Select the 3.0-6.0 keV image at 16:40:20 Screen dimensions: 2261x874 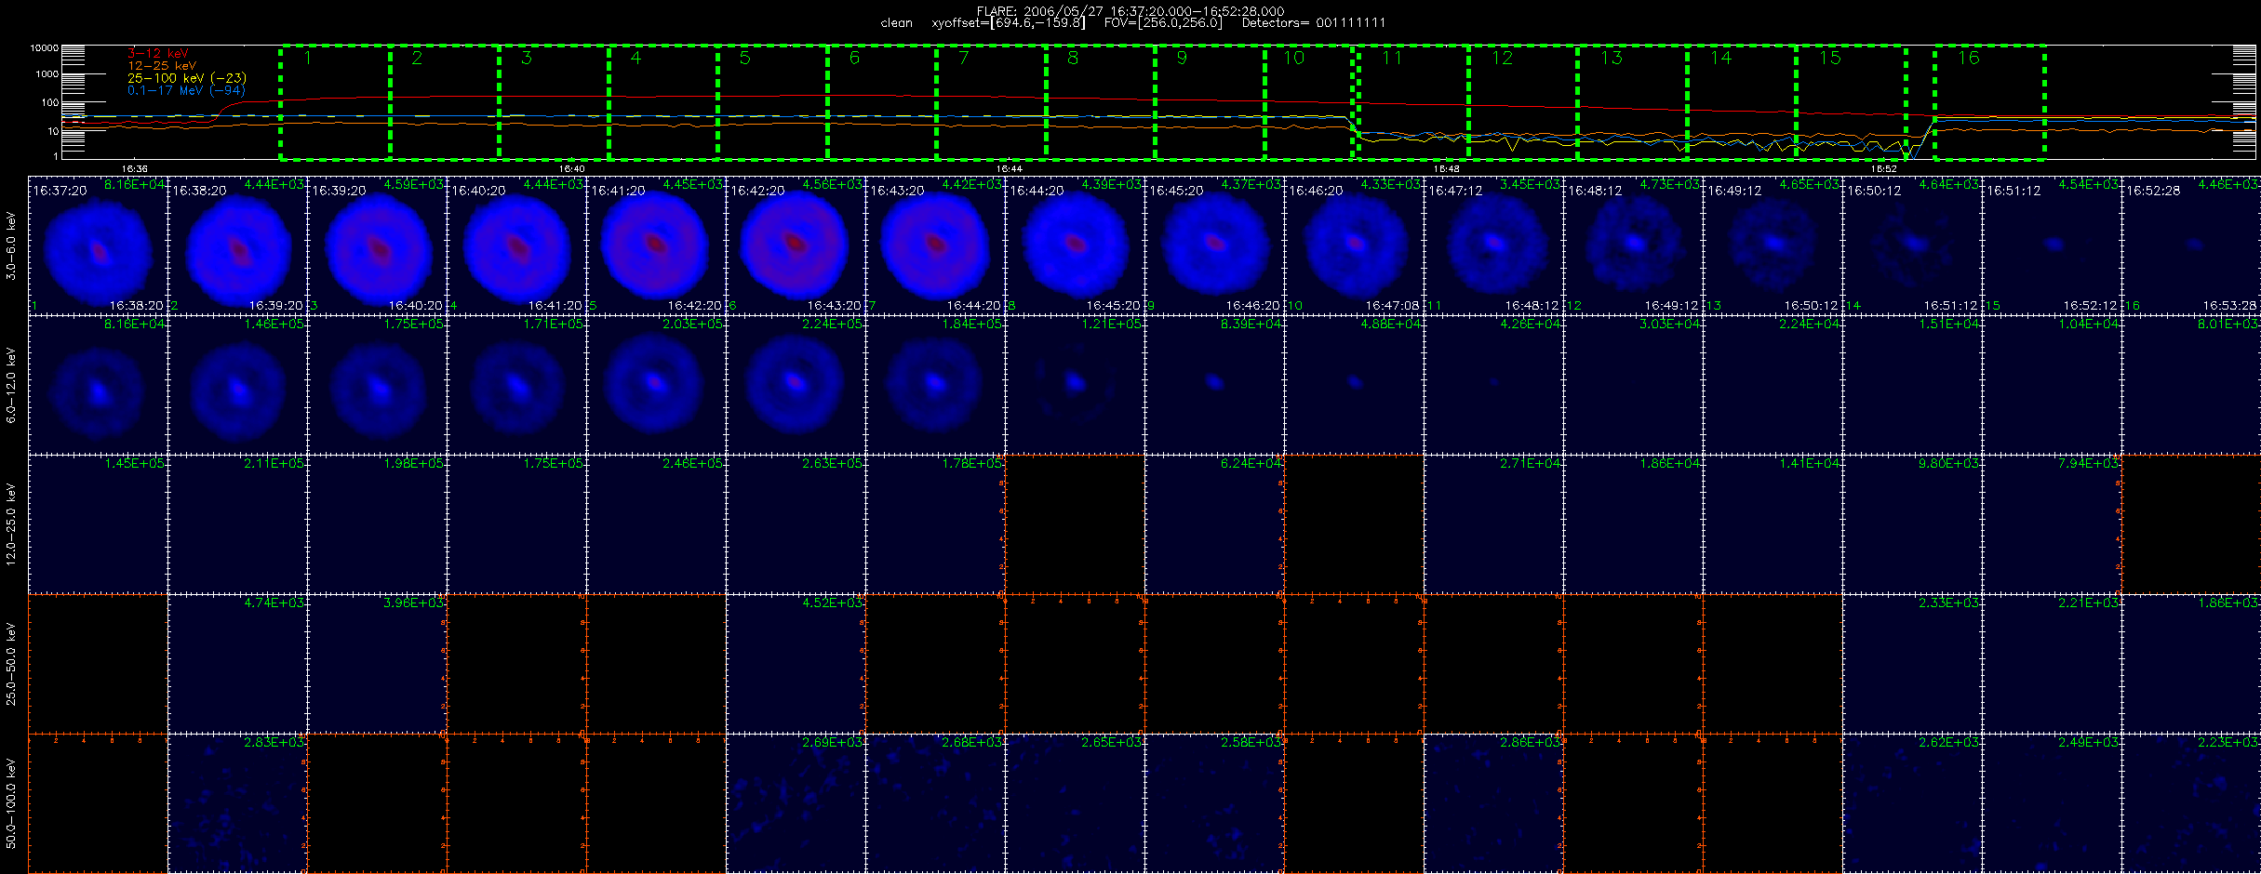[516, 245]
